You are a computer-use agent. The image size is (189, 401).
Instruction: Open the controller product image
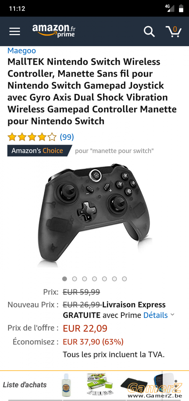coord(94,214)
